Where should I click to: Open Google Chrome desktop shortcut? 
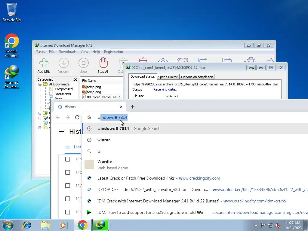pyautogui.click(x=12, y=45)
